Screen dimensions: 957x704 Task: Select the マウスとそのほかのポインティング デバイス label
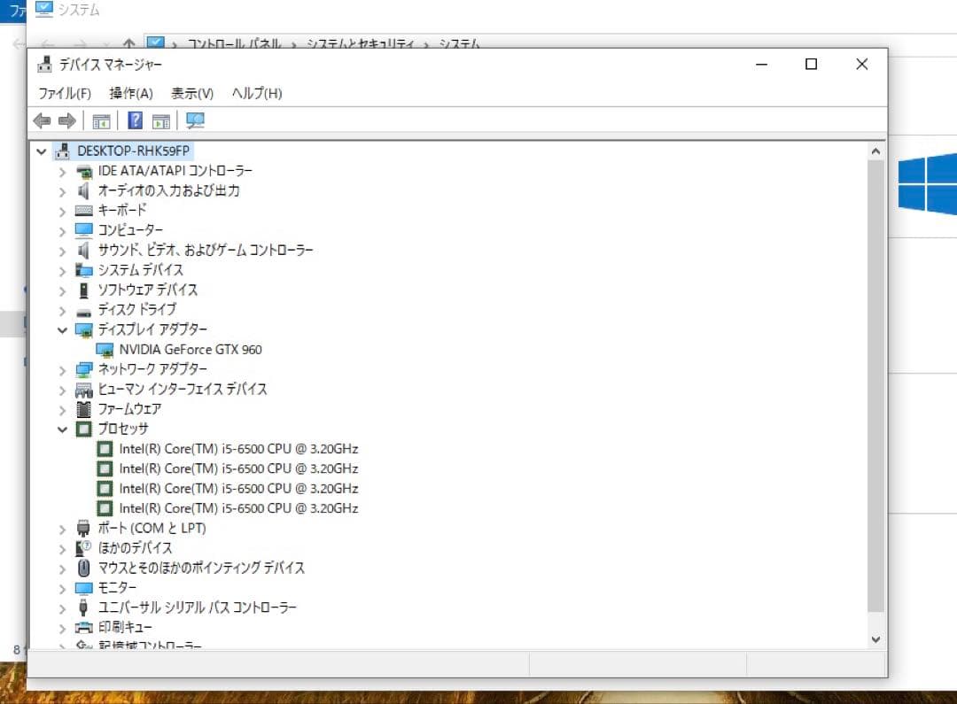(201, 568)
